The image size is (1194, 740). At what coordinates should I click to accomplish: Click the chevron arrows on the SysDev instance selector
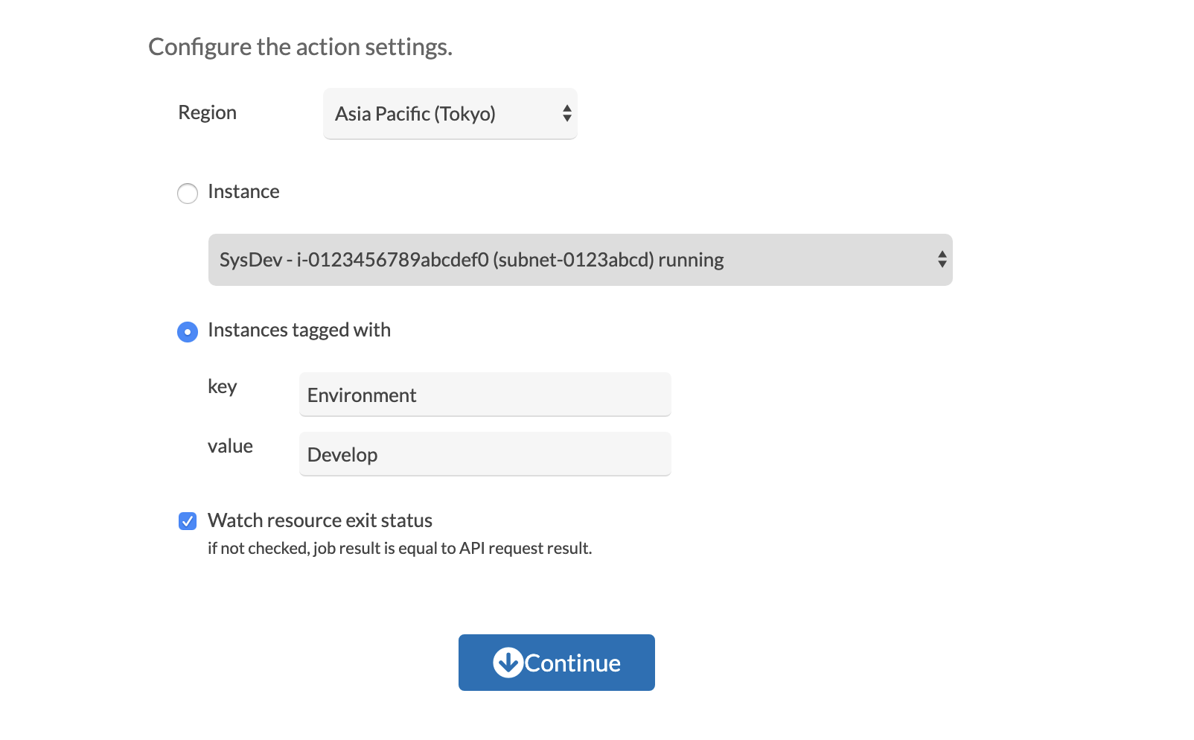941,260
